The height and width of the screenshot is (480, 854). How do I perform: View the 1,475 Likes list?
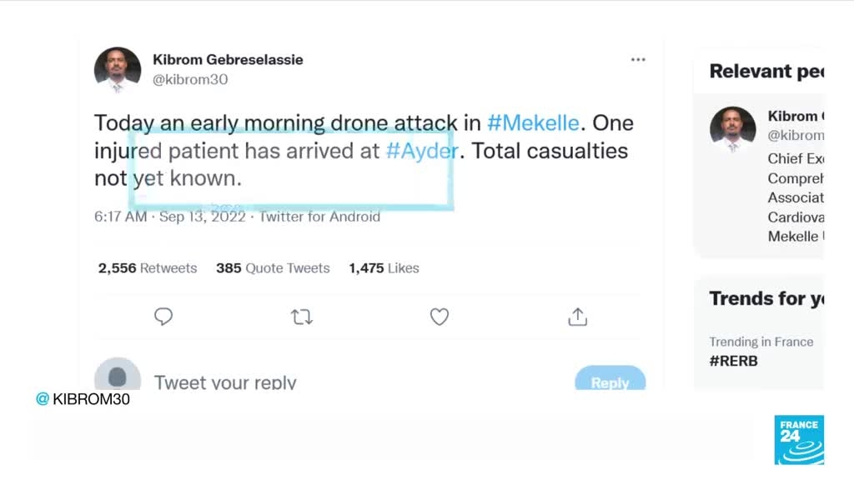pyautogui.click(x=384, y=268)
